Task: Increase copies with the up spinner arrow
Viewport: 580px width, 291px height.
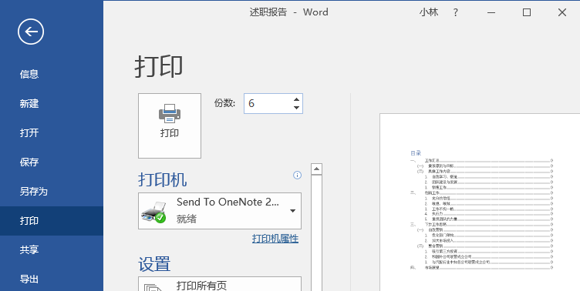Action: click(296, 99)
